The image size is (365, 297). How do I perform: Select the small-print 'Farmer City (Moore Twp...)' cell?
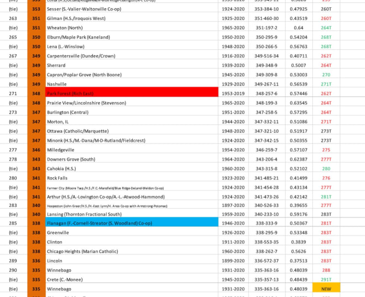point(132,188)
